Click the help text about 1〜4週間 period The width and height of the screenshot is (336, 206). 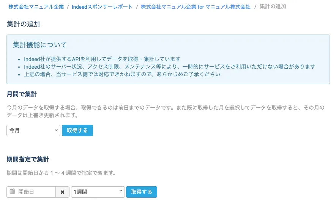[61, 173]
